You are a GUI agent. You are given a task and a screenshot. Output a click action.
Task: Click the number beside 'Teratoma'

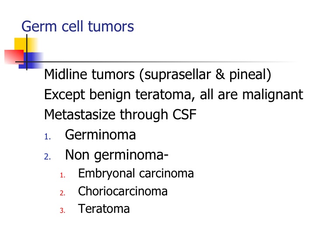click(x=62, y=211)
